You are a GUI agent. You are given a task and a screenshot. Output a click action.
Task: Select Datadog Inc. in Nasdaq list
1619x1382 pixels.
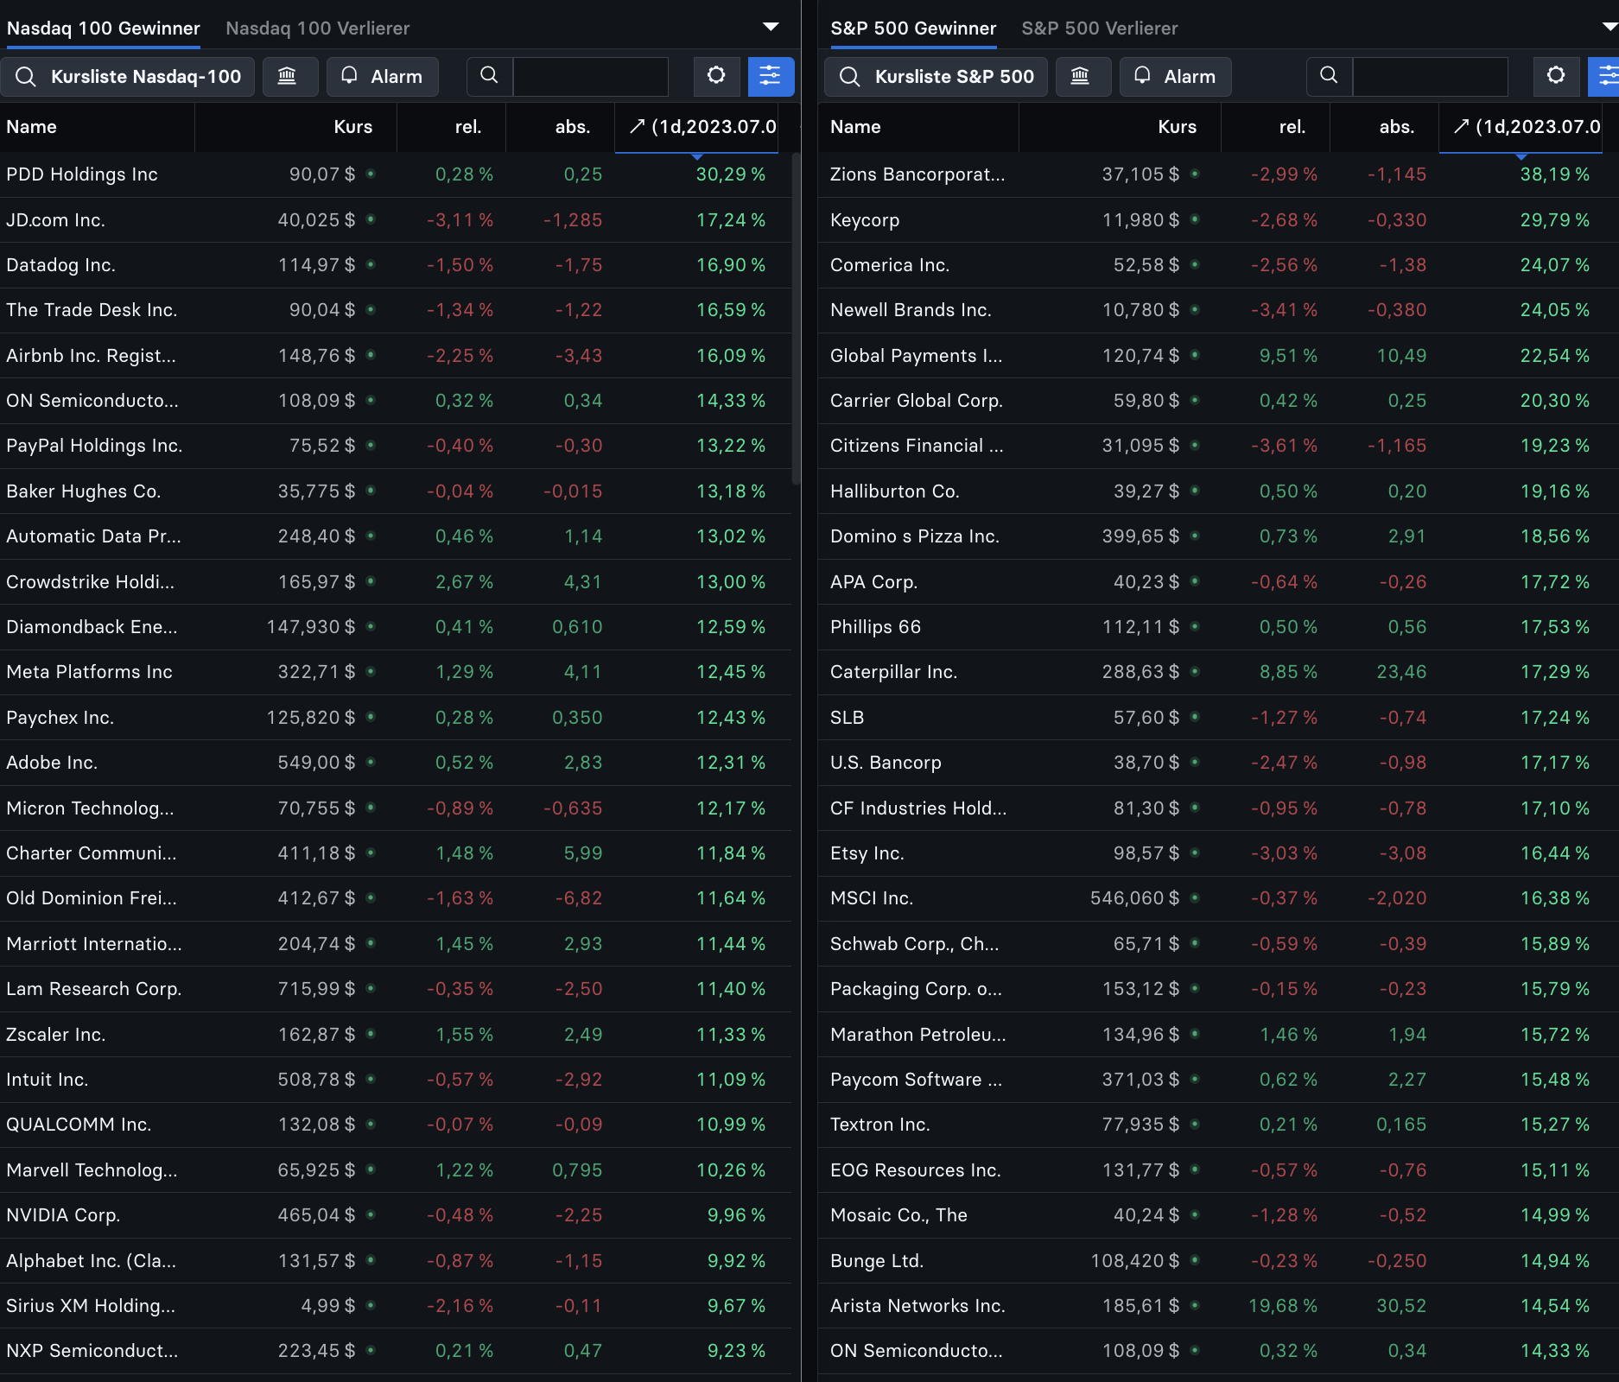click(x=396, y=265)
